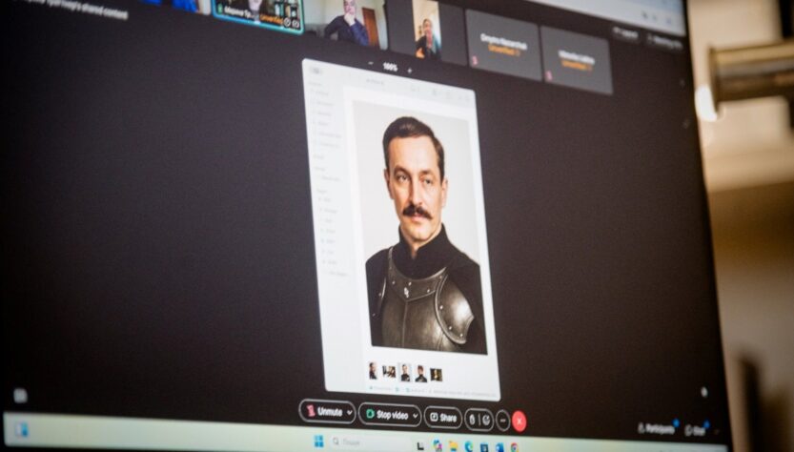Open the audio options arrow beside Unmute
Image resolution: width=794 pixels, height=452 pixels.
pos(350,413)
